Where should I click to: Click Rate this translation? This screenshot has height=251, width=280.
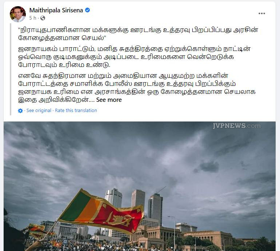point(76,111)
